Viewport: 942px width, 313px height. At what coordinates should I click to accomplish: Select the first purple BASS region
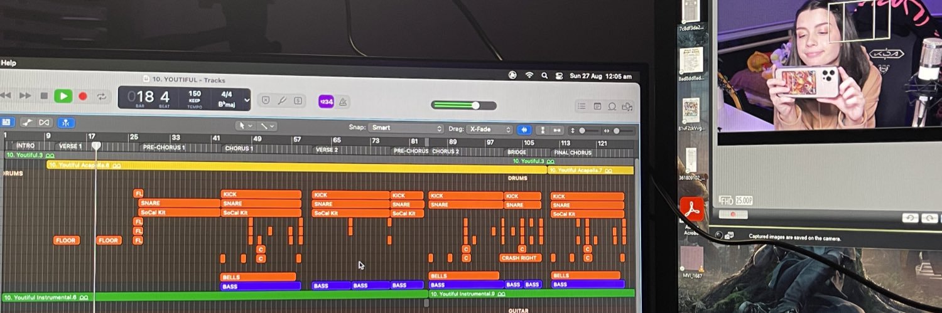click(x=261, y=286)
